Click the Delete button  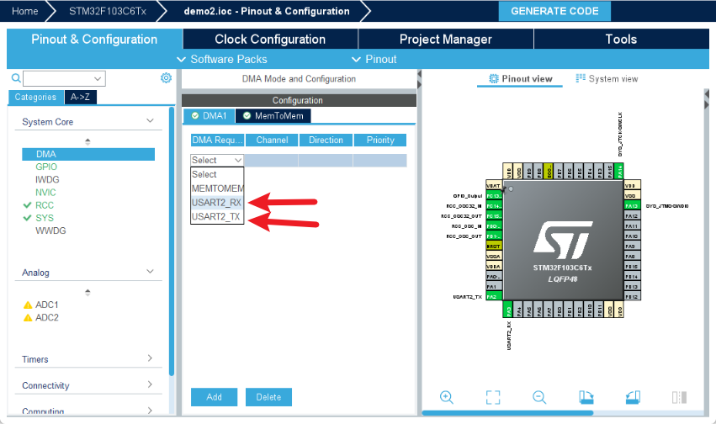[268, 397]
